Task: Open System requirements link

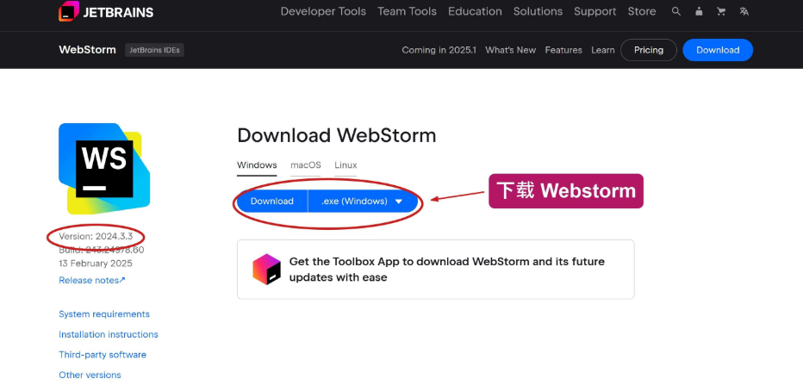Action: pyautogui.click(x=104, y=314)
